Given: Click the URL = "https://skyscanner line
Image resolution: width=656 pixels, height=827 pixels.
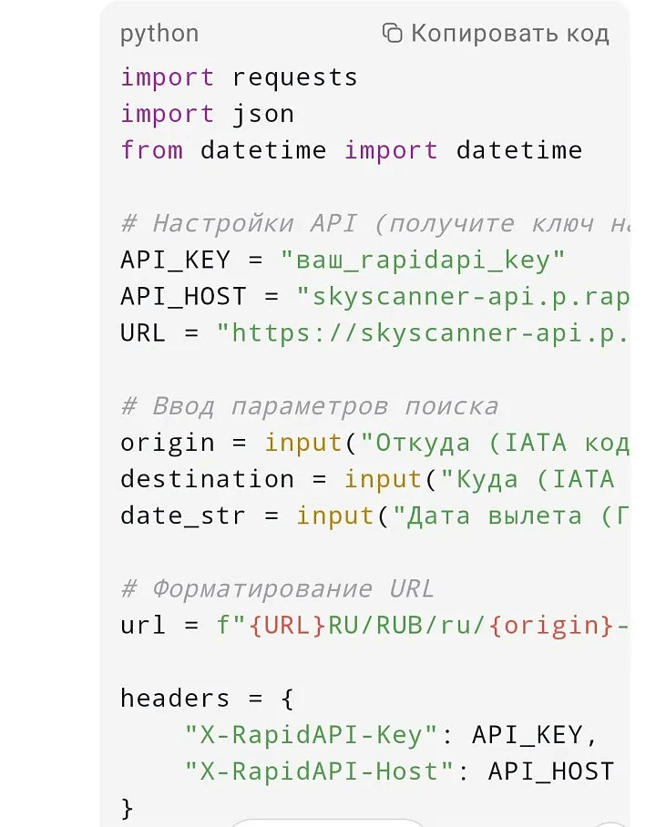Looking at the screenshot, I should (x=374, y=332).
